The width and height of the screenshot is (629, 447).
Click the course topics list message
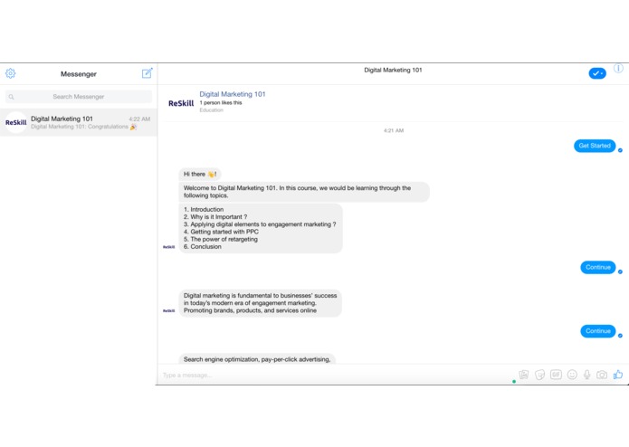261,228
